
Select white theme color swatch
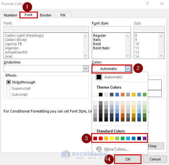click(95, 95)
